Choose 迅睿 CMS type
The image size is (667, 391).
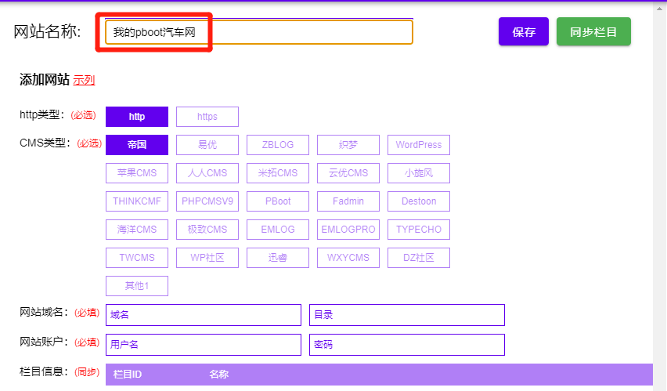click(278, 258)
